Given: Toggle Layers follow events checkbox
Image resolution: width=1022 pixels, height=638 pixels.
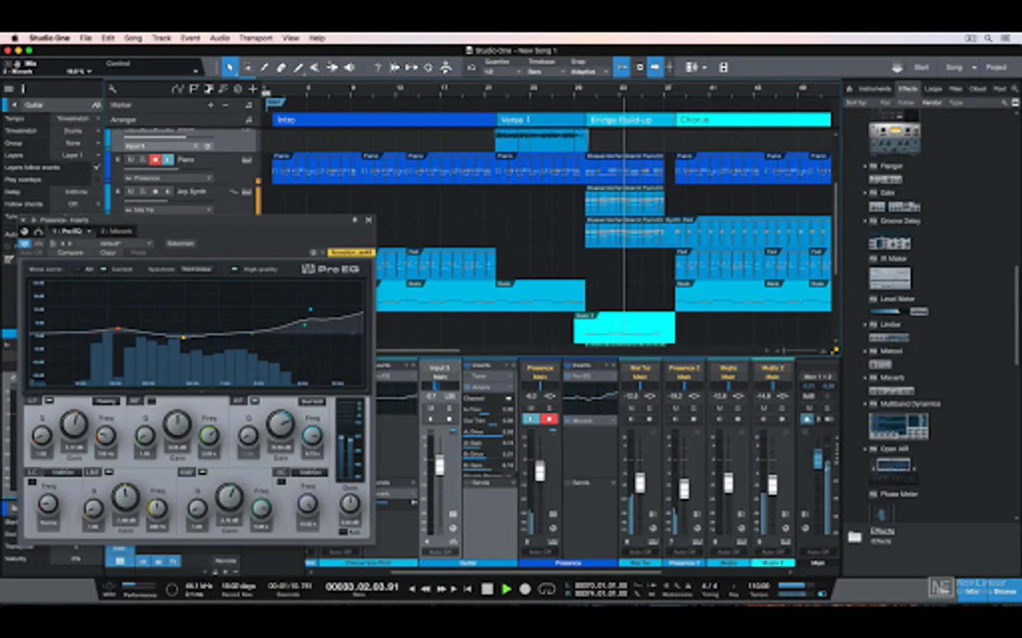Looking at the screenshot, I should (x=97, y=167).
